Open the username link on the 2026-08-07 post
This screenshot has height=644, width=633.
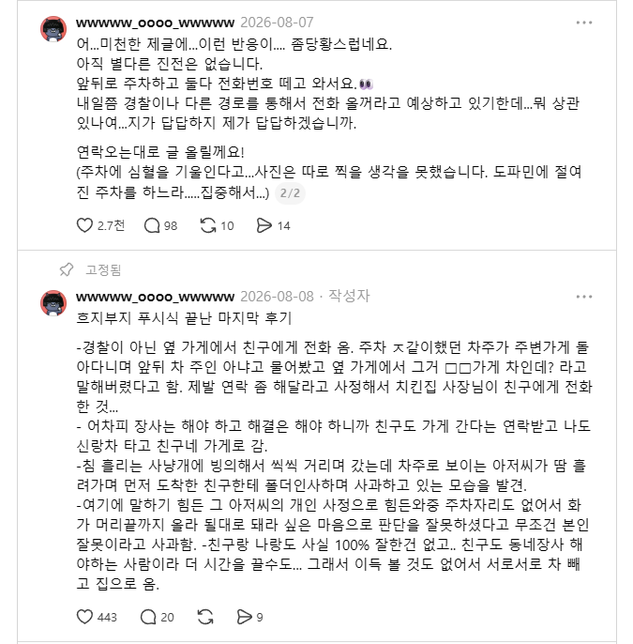(x=155, y=23)
